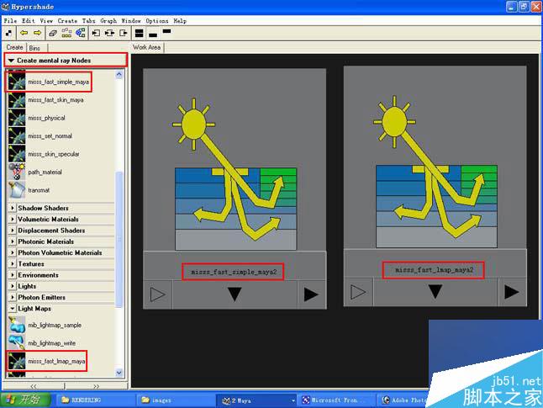Viewport: 543px width, 408px height.
Task: Click down triangle on misss_fast_lmap_maya2 node
Action: click(435, 292)
